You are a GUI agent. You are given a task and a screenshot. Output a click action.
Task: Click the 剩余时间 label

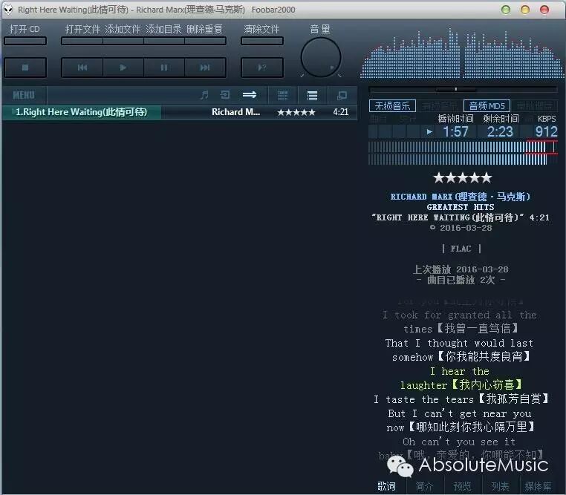point(501,119)
